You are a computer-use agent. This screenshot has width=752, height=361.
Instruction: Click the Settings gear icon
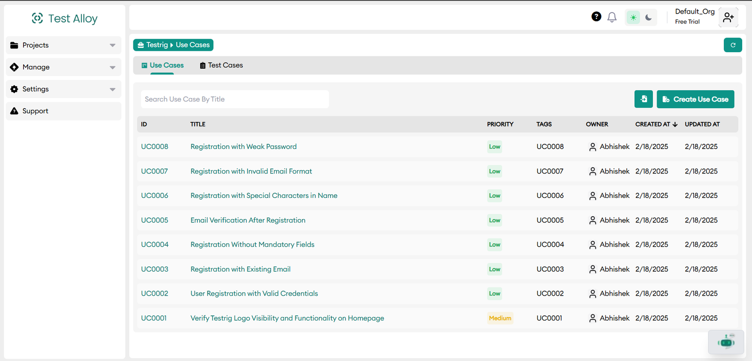[x=15, y=89]
